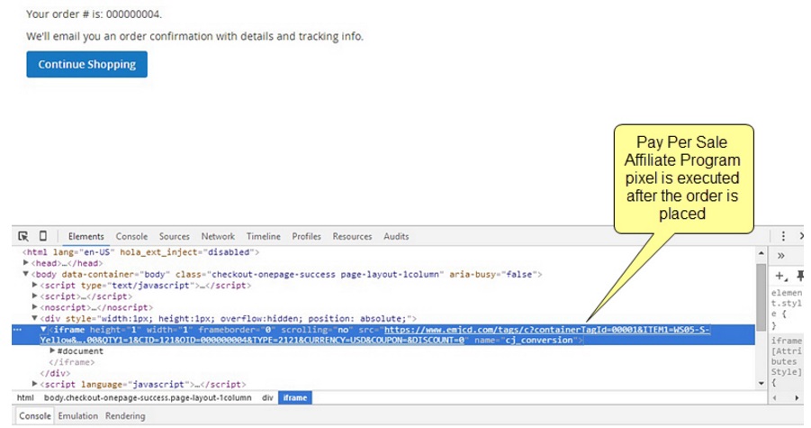Expand the head node
Viewport: 811px width, 428px height.
[25, 263]
